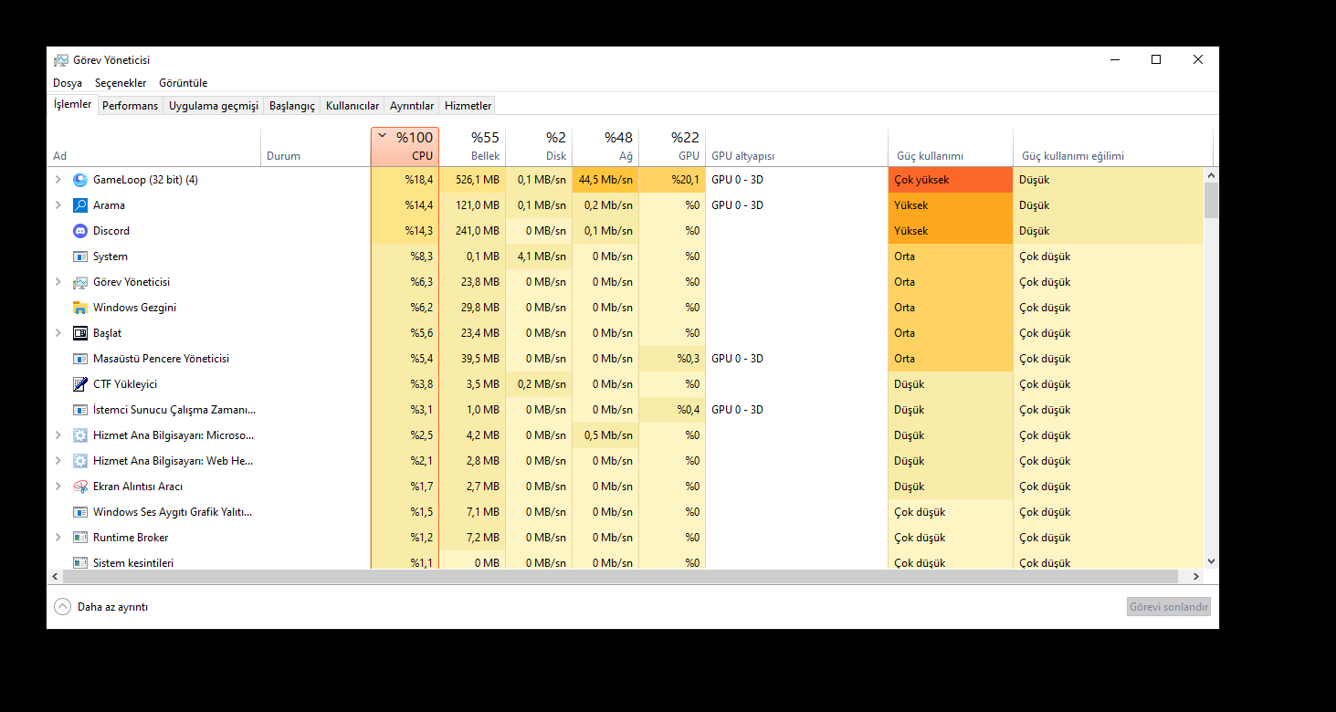Click the Windows Gezgini folder icon

[80, 308]
